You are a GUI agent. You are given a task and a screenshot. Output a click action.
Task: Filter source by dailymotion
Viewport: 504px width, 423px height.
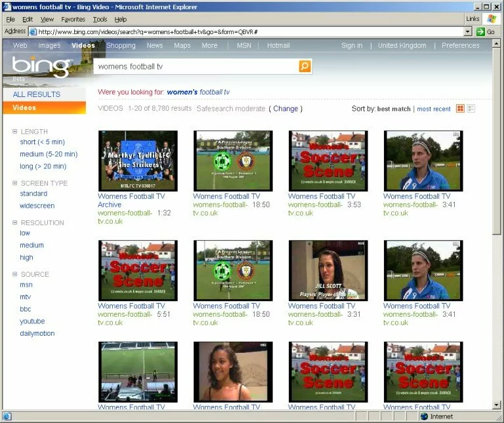pos(37,333)
